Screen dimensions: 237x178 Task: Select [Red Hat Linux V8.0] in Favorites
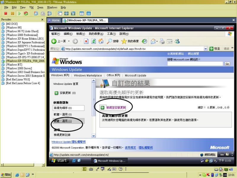(18, 79)
